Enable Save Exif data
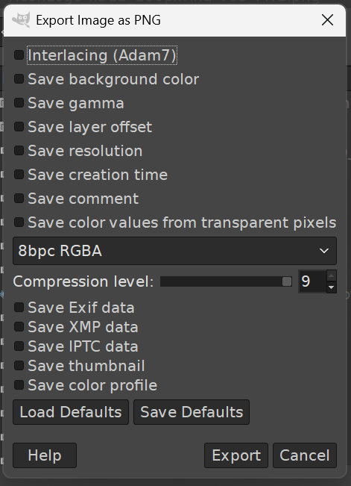The width and height of the screenshot is (351, 486). 19,308
